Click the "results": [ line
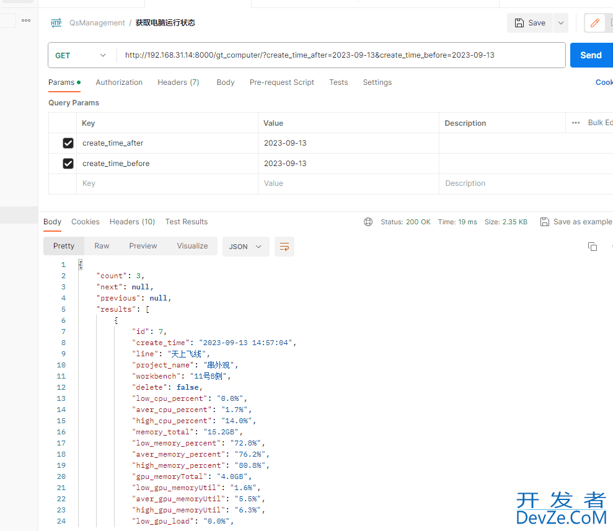This screenshot has width=613, height=531. 123,309
